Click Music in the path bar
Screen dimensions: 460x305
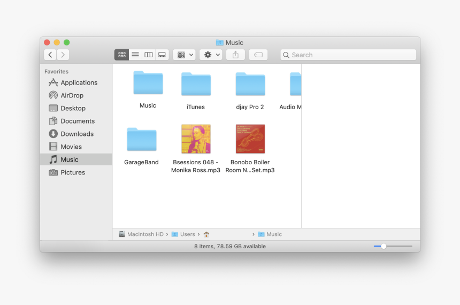click(270, 234)
